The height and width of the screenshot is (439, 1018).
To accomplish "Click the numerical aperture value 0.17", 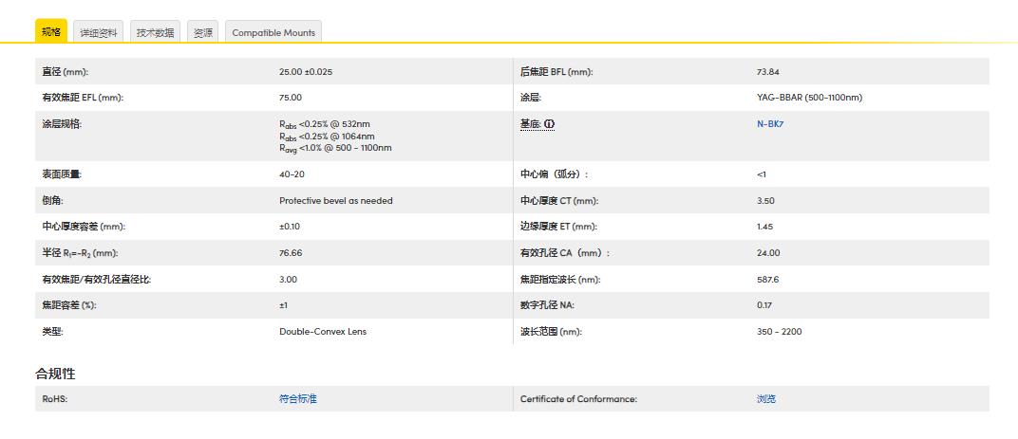I will (764, 305).
